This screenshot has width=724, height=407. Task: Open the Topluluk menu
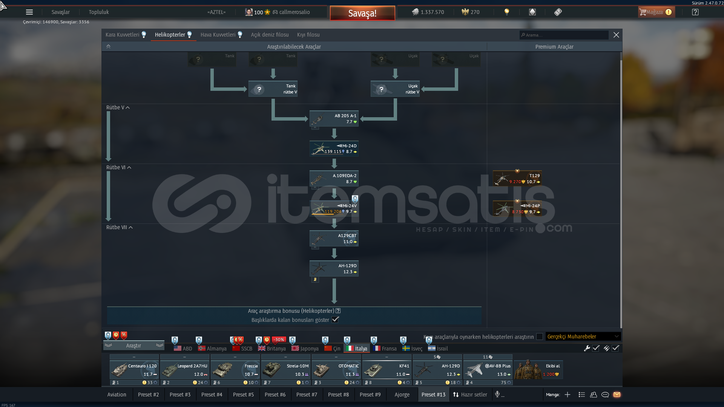coord(99,12)
